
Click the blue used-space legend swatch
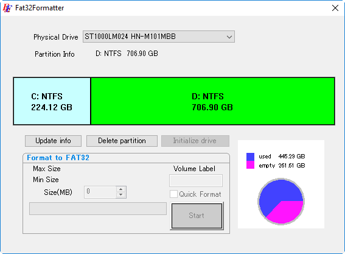coord(250,157)
